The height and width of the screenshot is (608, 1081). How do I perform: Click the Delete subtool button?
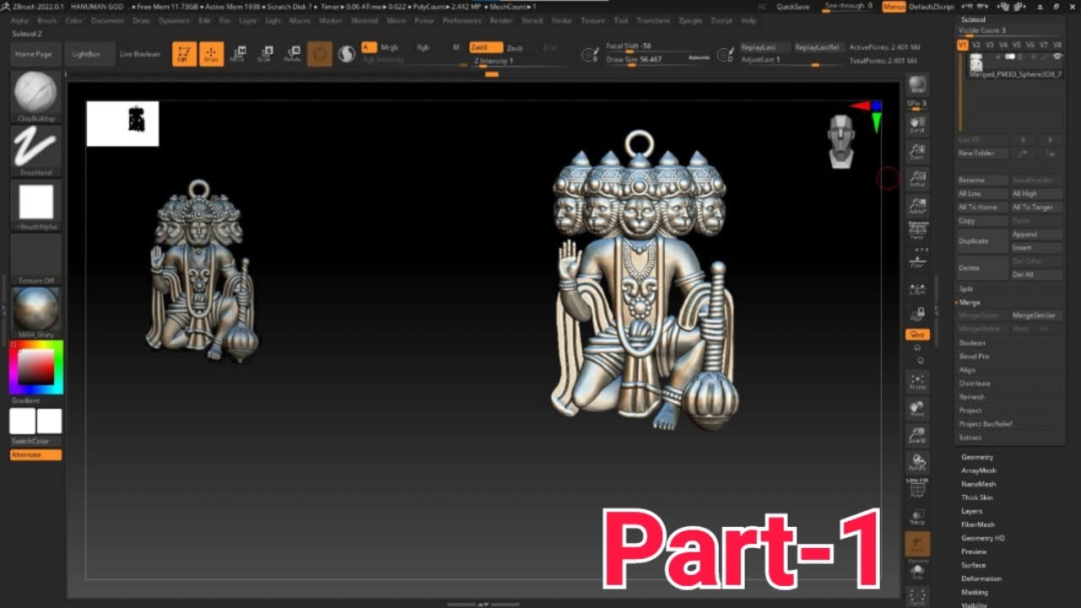pyautogui.click(x=982, y=268)
